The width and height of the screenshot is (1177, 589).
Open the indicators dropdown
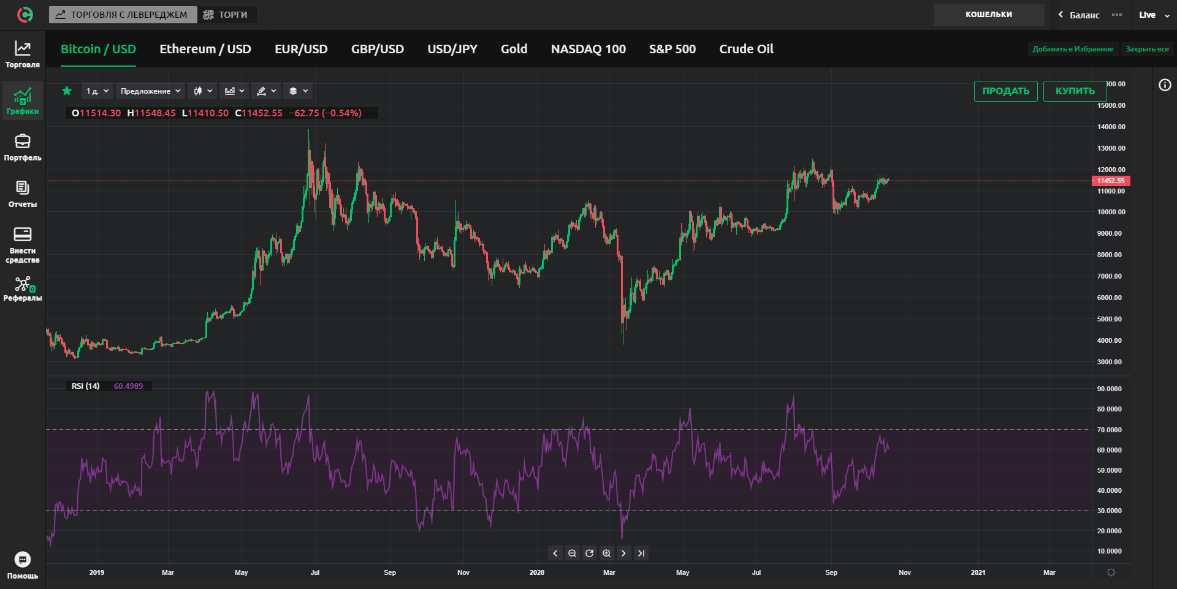click(x=234, y=91)
